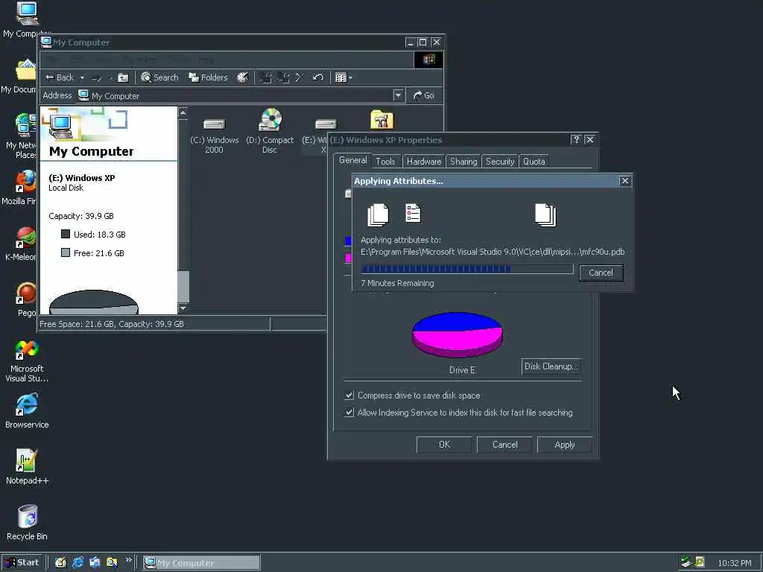Screen dimensions: 763x572
Task: Select the (E:) drive icon in My Computer
Action: [x=326, y=124]
